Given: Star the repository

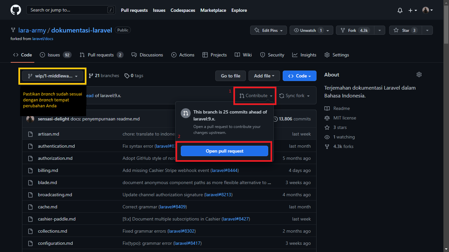Looking at the screenshot, I should [406, 31].
